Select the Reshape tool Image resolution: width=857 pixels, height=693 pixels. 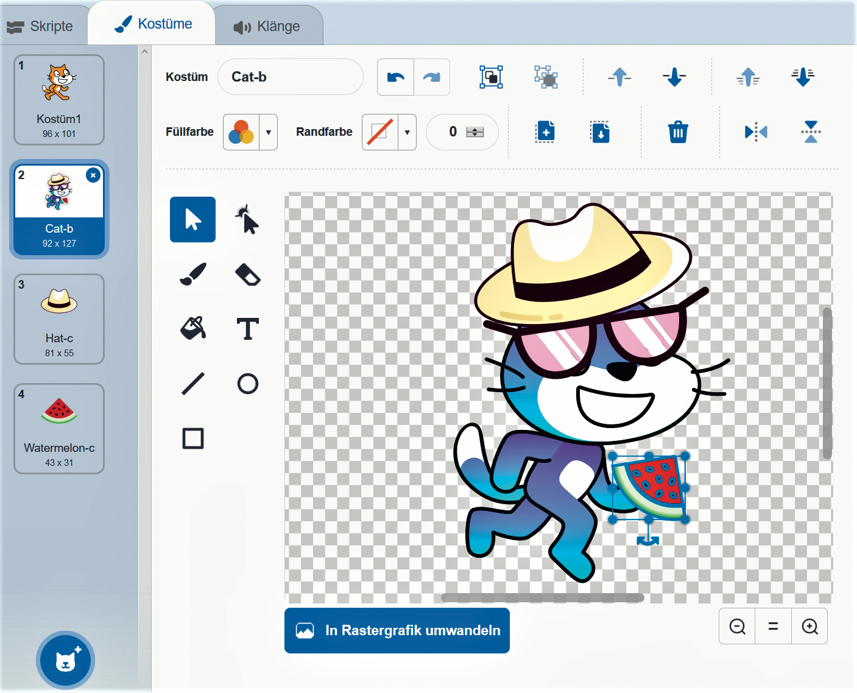(x=247, y=220)
